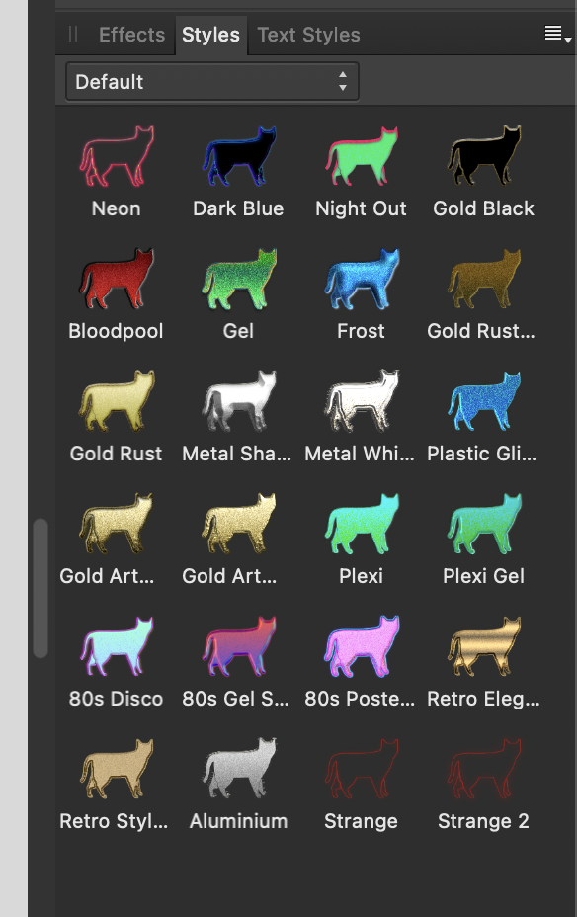Screen dimensions: 577x917
Task: Select the Styles tab
Action: pos(210,35)
